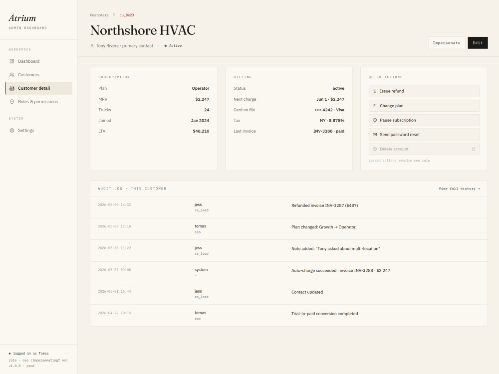
Task: Click the timestamp 2026-05-07 09:08
Action: (114, 270)
